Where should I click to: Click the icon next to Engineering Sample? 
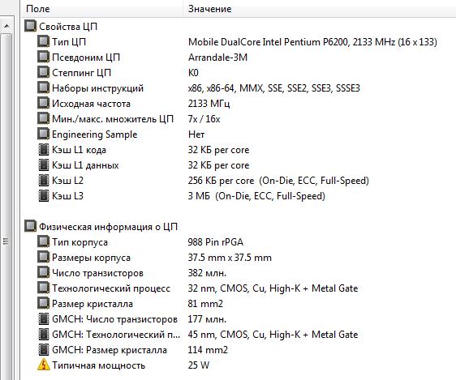pyautogui.click(x=43, y=134)
